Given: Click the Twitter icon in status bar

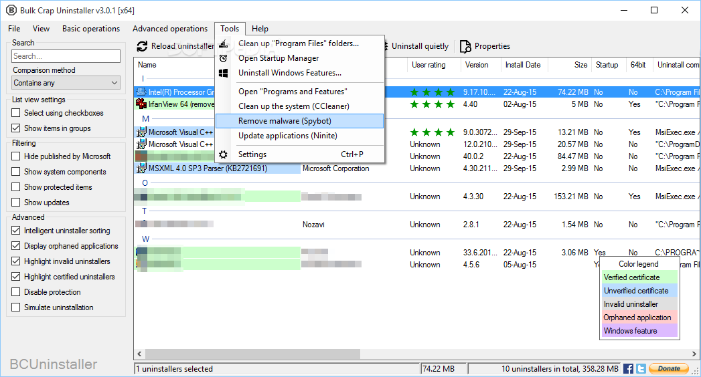Looking at the screenshot, I should pyautogui.click(x=641, y=368).
